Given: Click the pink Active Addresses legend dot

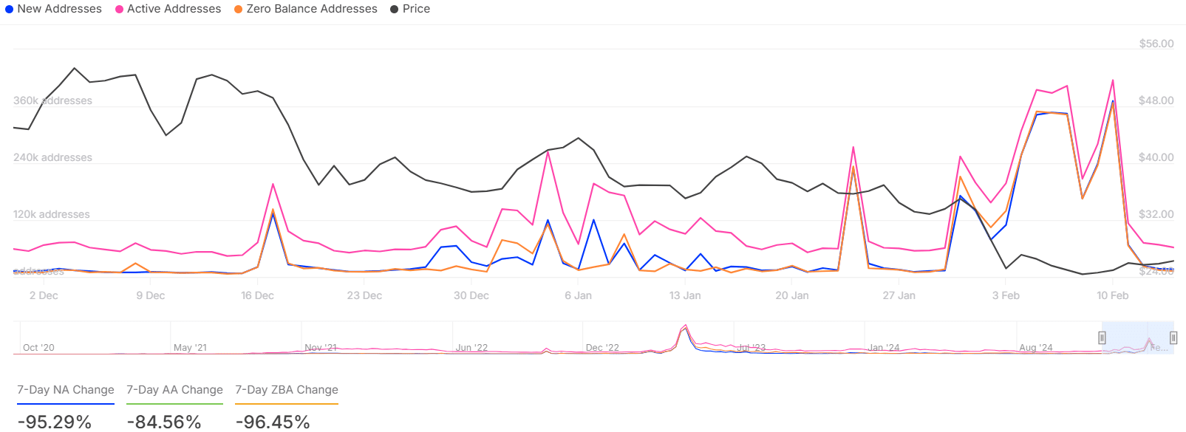Looking at the screenshot, I should point(119,10).
